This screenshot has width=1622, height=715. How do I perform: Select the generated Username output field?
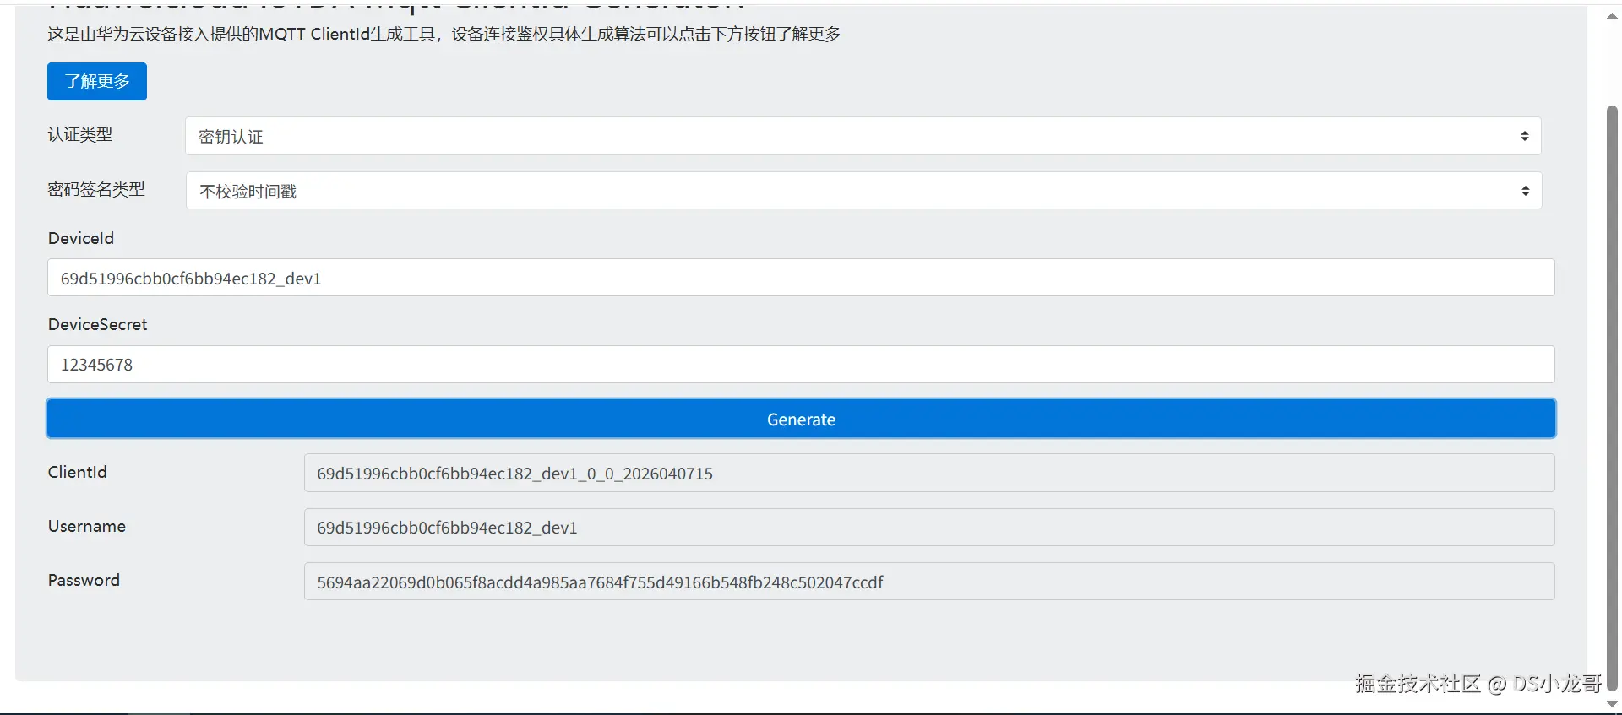[929, 528]
